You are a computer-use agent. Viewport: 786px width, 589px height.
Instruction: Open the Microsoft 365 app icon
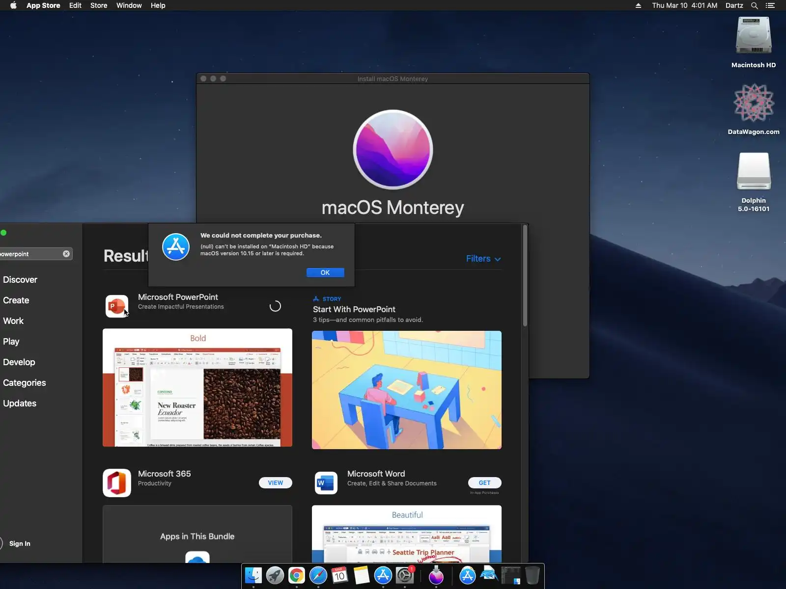click(x=117, y=483)
